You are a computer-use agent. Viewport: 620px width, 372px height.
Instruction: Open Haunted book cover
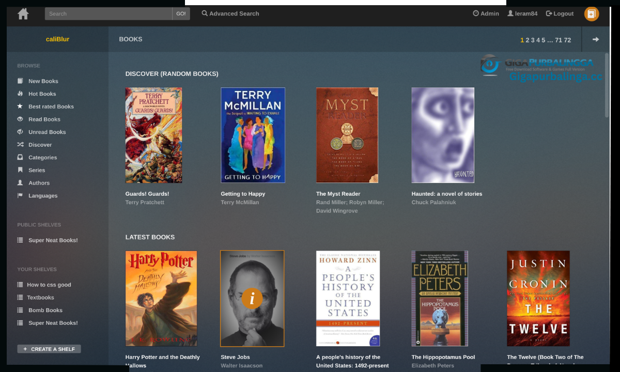tap(443, 135)
